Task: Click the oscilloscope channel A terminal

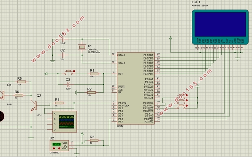Action: click(x=55, y=114)
